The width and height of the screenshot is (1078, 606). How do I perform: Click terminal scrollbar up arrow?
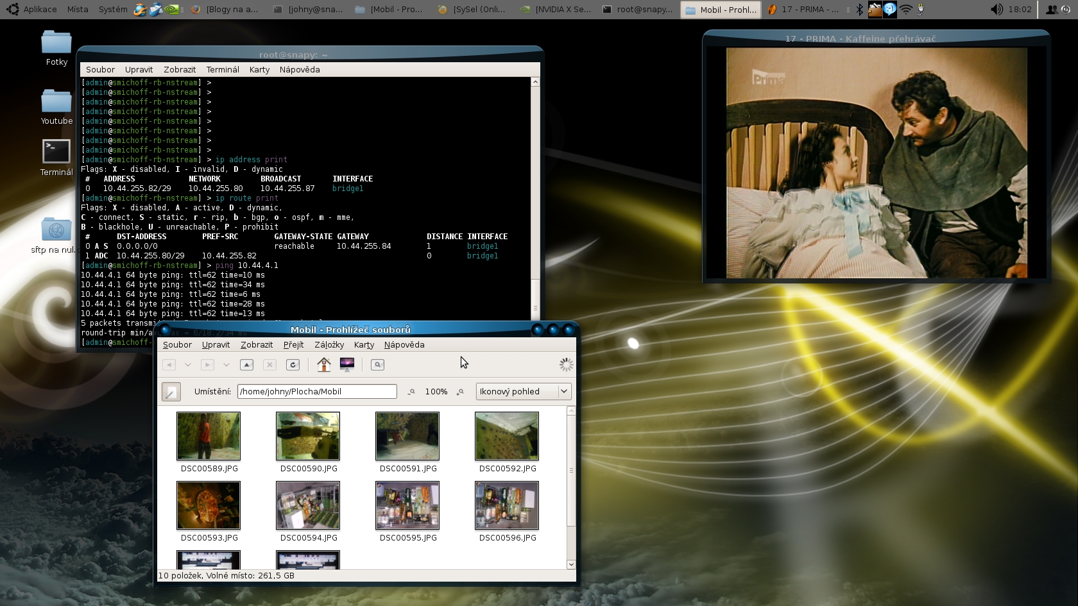pyautogui.click(x=535, y=82)
